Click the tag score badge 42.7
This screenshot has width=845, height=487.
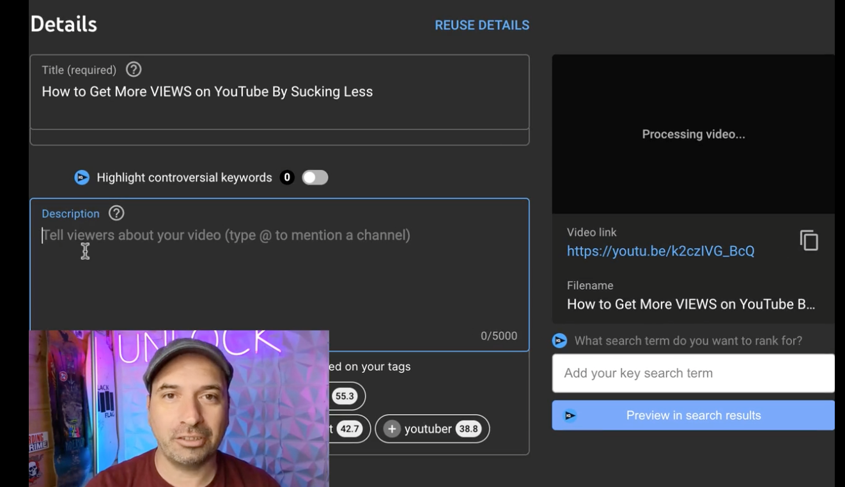tap(349, 429)
